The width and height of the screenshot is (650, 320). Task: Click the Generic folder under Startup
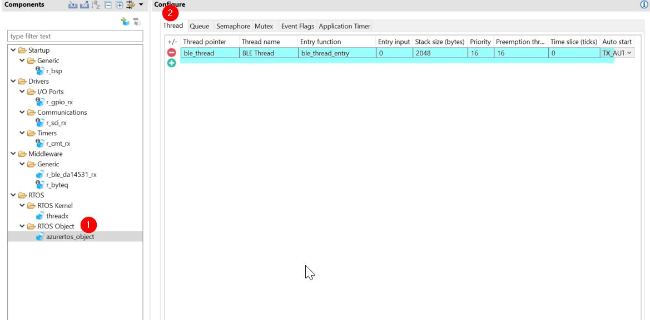43,60
